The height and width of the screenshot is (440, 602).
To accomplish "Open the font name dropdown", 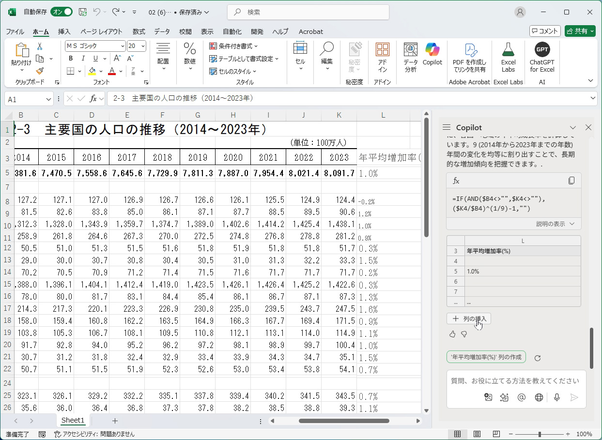I will tap(123, 46).
